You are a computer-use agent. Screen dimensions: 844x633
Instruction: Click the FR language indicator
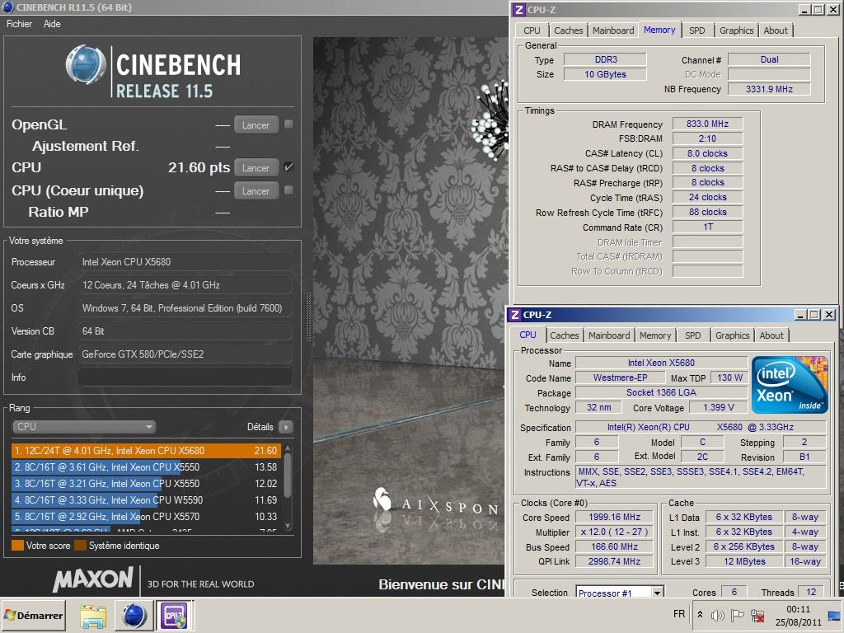pyautogui.click(x=679, y=614)
